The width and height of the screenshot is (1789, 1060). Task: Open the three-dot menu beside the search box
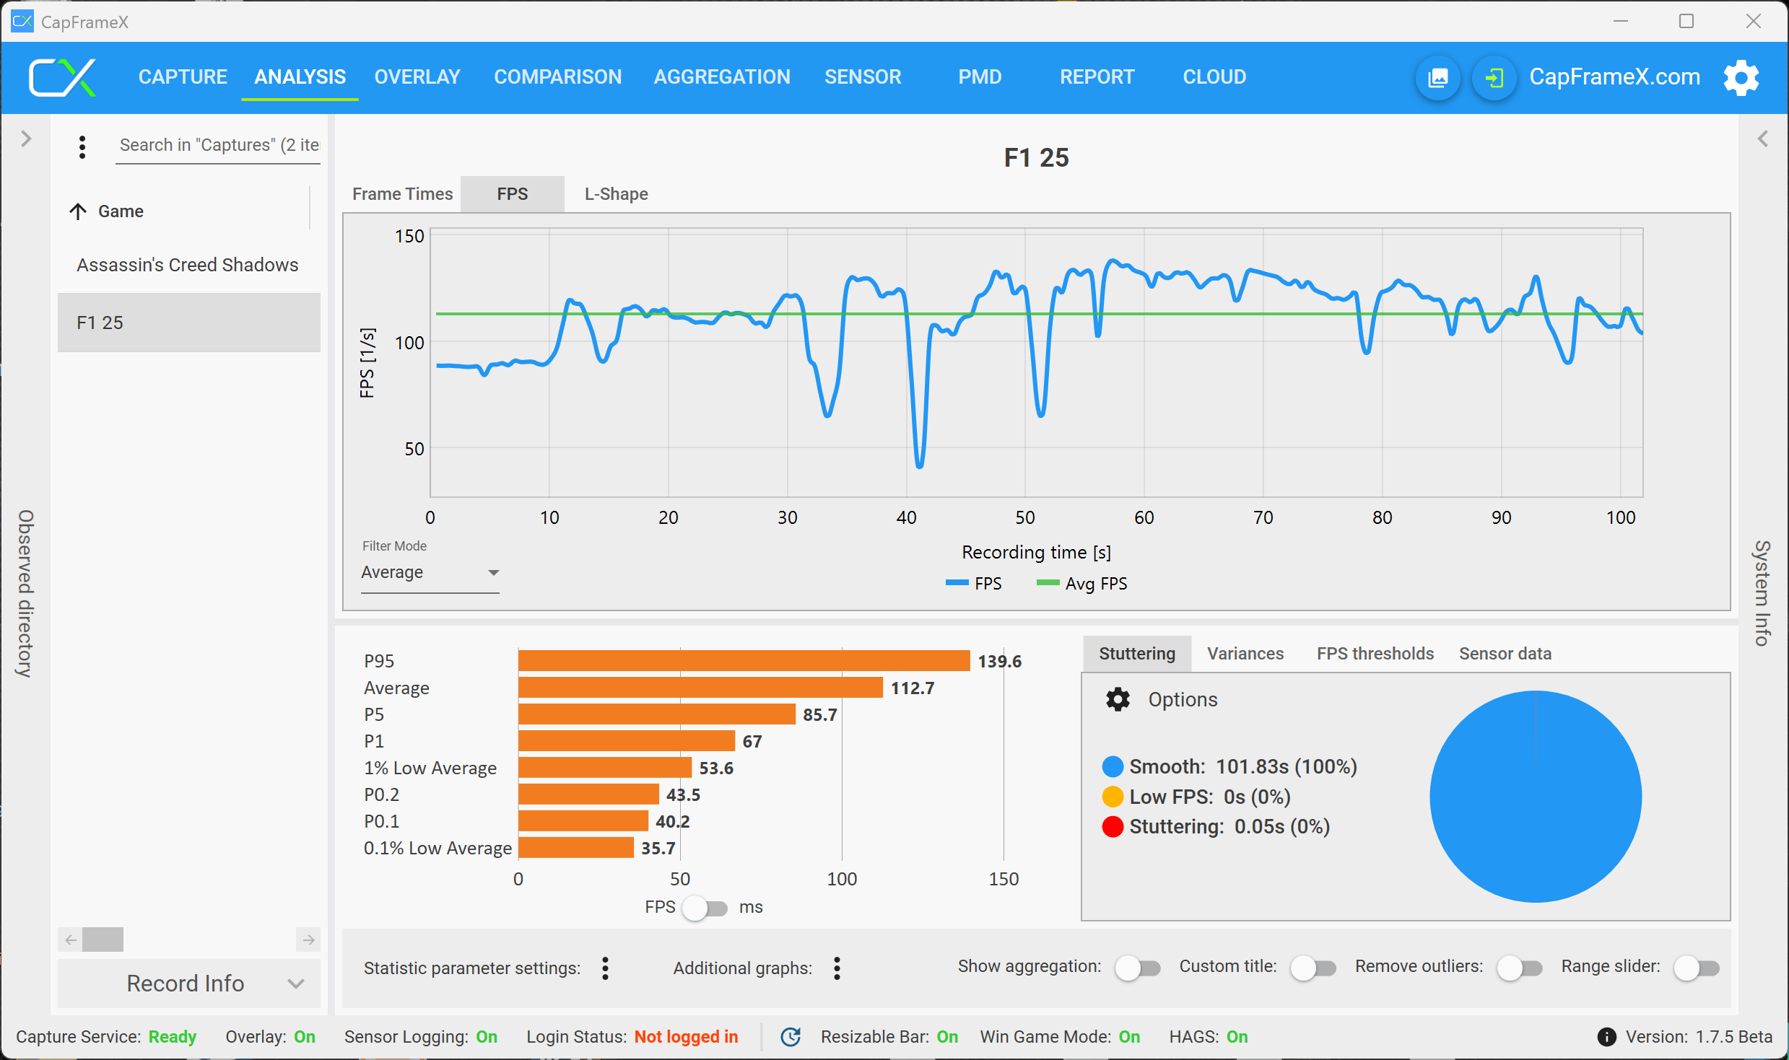(x=82, y=146)
